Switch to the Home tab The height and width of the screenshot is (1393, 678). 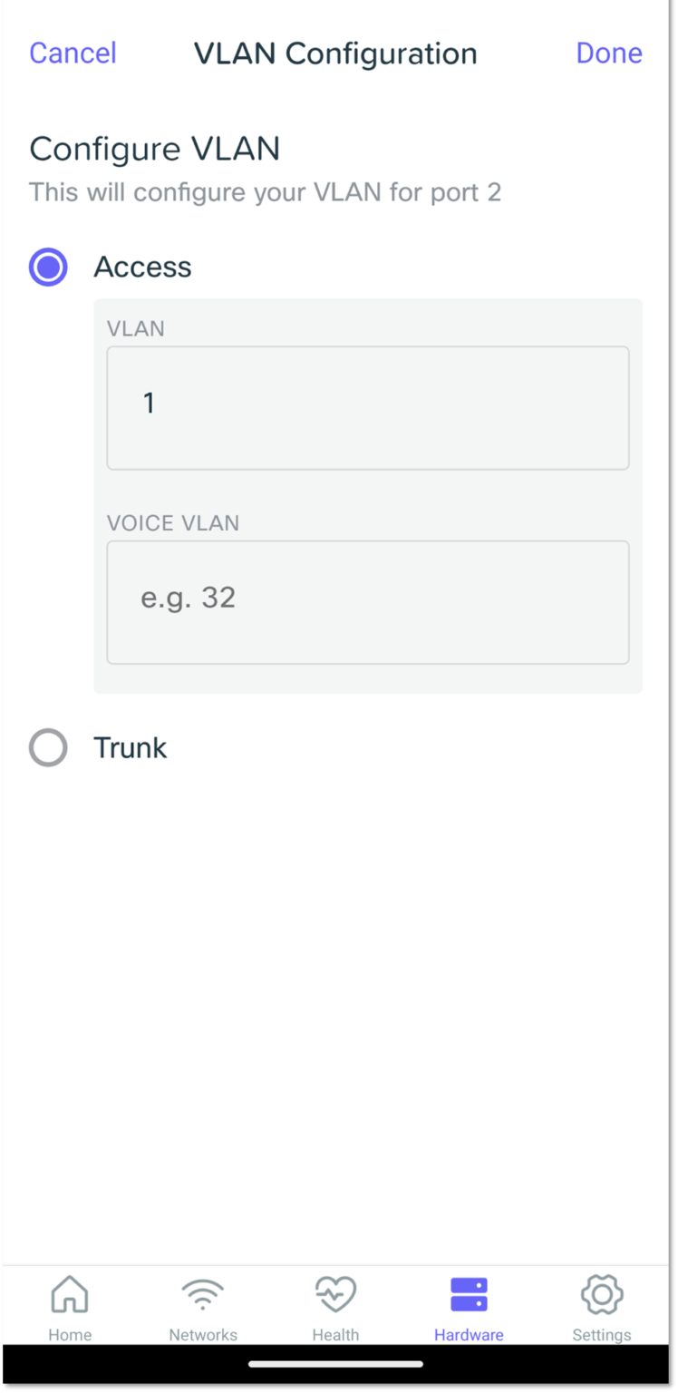70,1306
